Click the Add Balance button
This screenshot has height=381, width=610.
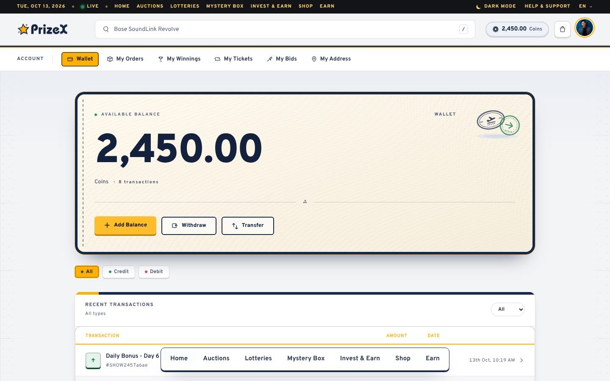125,225
